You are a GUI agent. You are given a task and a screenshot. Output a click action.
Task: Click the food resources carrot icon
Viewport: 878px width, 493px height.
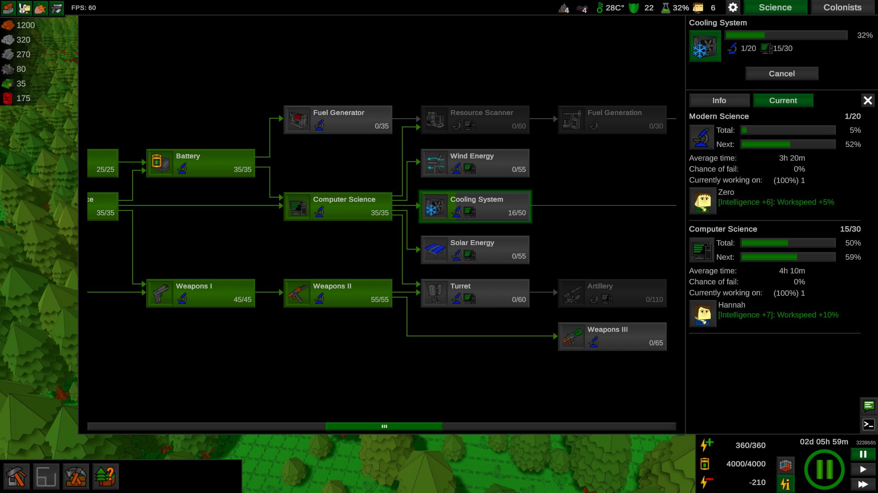point(40,8)
